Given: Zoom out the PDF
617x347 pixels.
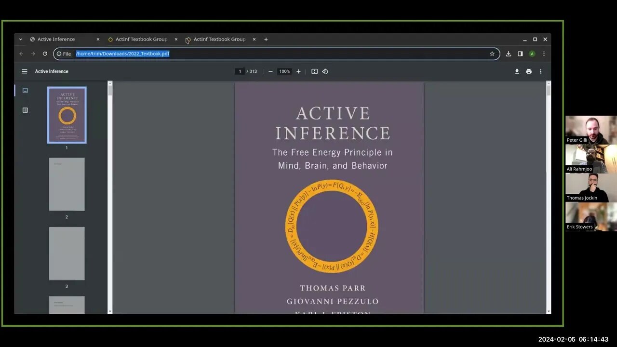Looking at the screenshot, I should [270, 71].
